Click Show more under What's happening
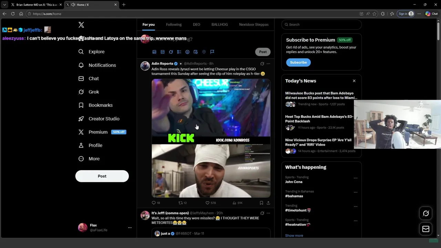The width and height of the screenshot is (441, 248). (294, 236)
